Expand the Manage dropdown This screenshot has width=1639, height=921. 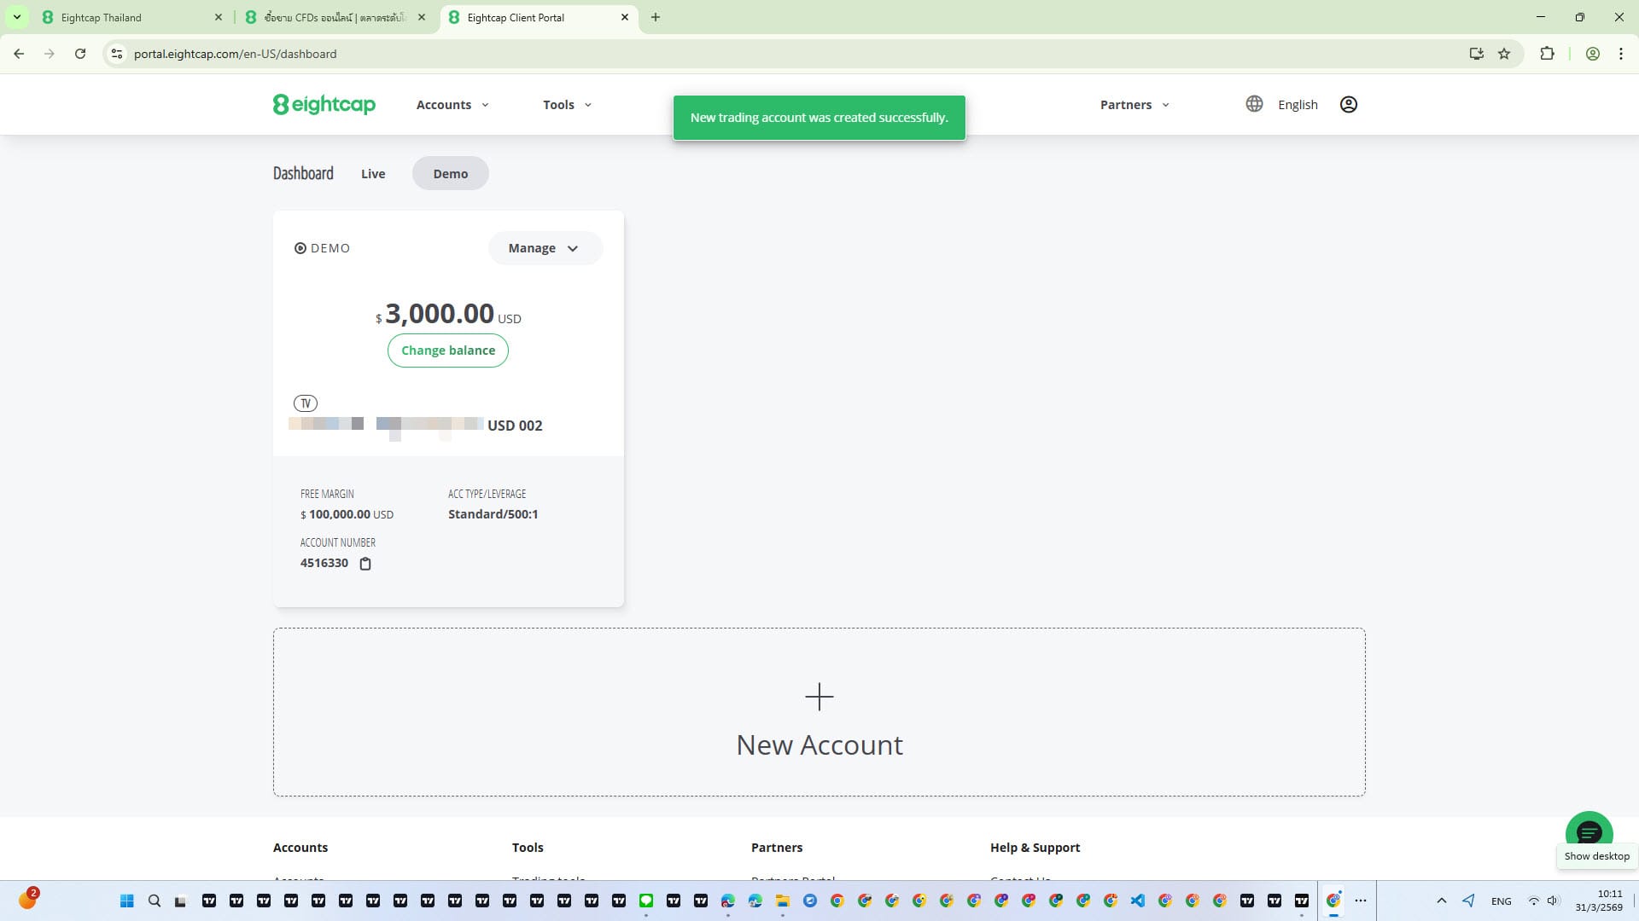[545, 248]
